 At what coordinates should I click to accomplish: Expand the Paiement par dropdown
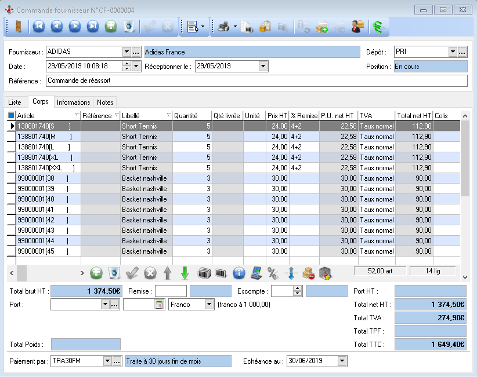click(107, 361)
